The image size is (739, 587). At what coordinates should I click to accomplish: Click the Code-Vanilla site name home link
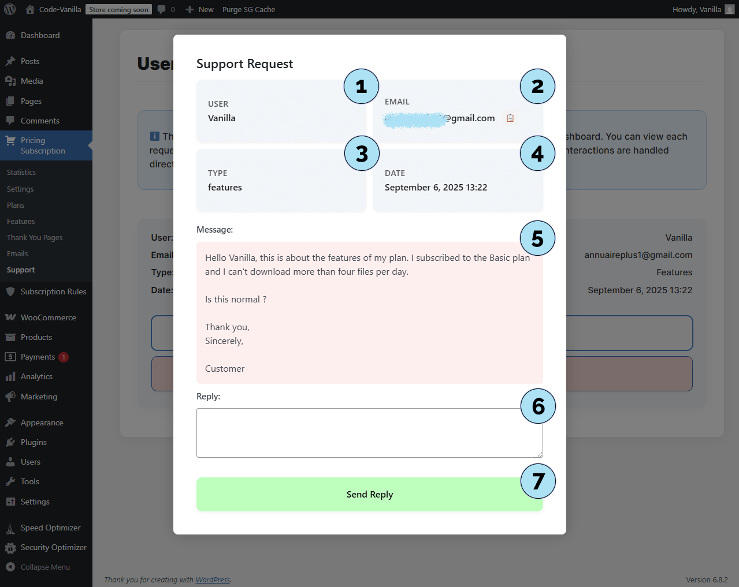[x=60, y=9]
